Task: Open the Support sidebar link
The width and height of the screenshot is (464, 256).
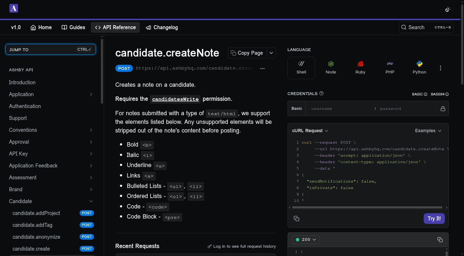Action: pos(18,118)
